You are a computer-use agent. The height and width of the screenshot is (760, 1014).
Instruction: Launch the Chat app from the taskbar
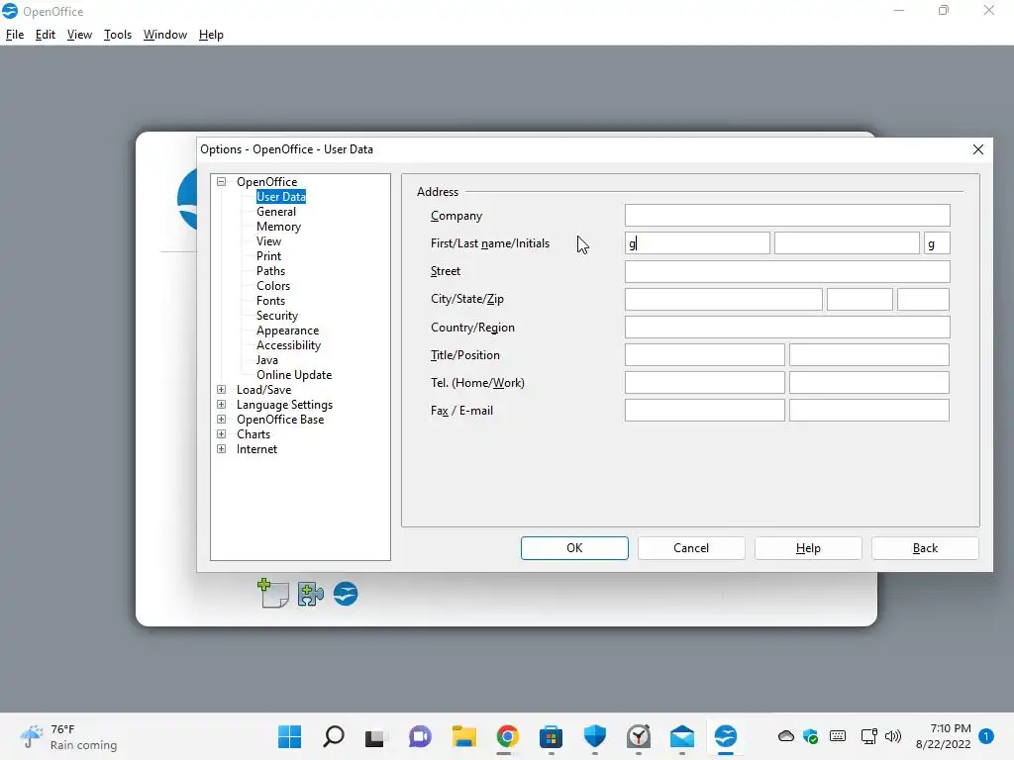pos(420,736)
